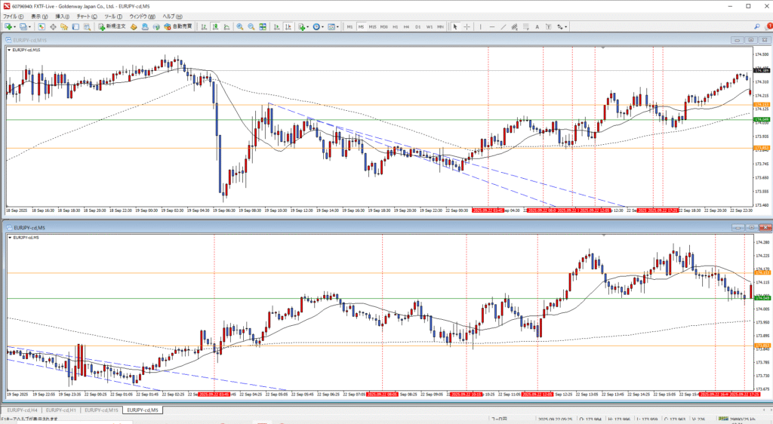Open the new chart icon
Screen dimensions: 773x424
point(8,26)
